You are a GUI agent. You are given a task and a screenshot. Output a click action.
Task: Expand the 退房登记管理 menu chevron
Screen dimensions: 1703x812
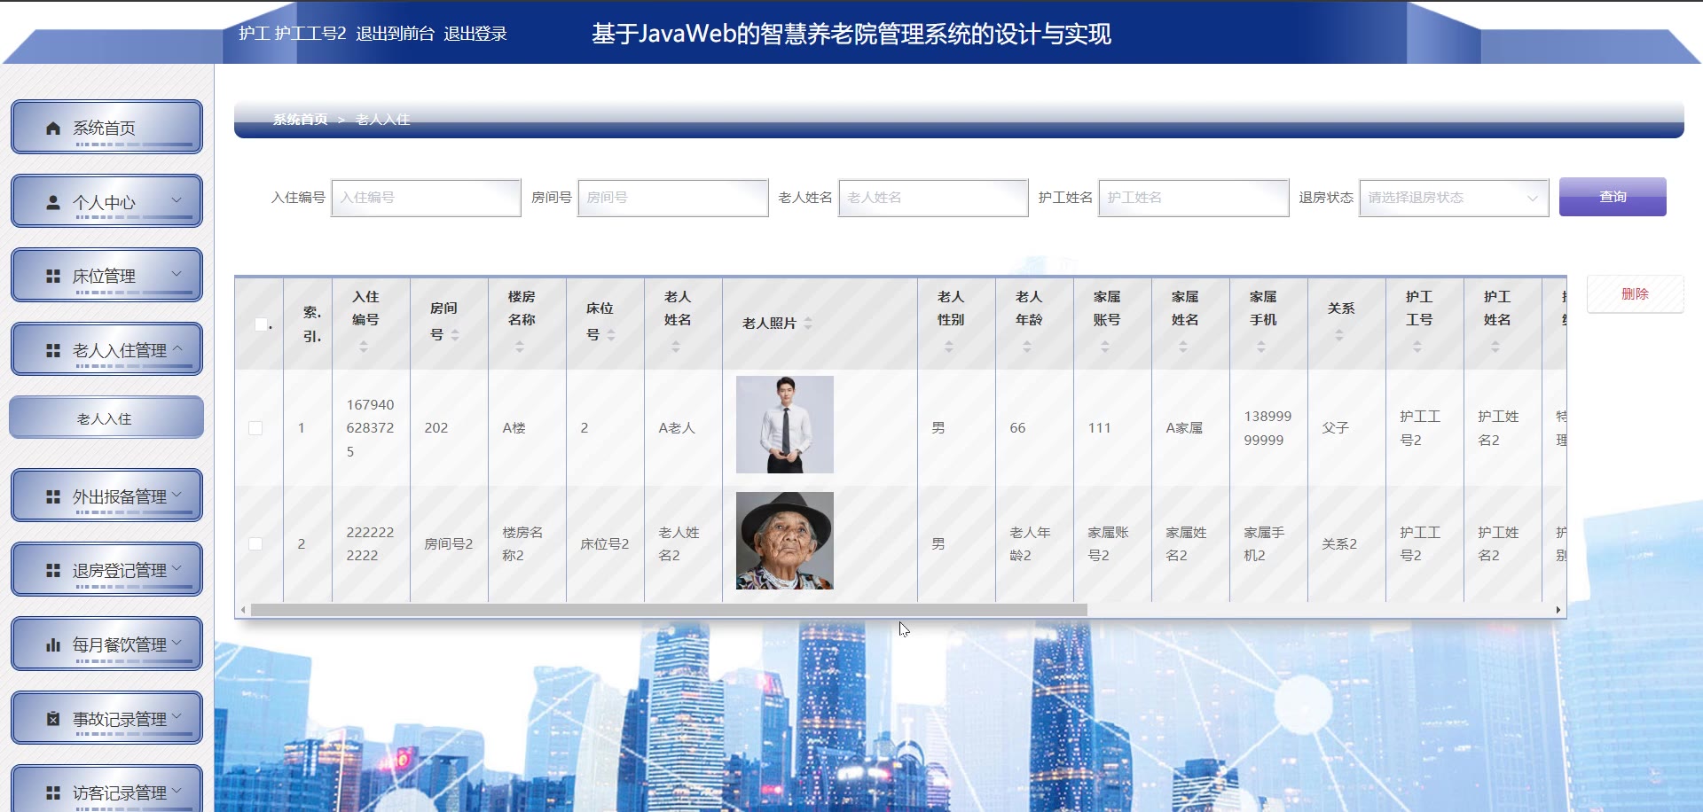point(177,568)
